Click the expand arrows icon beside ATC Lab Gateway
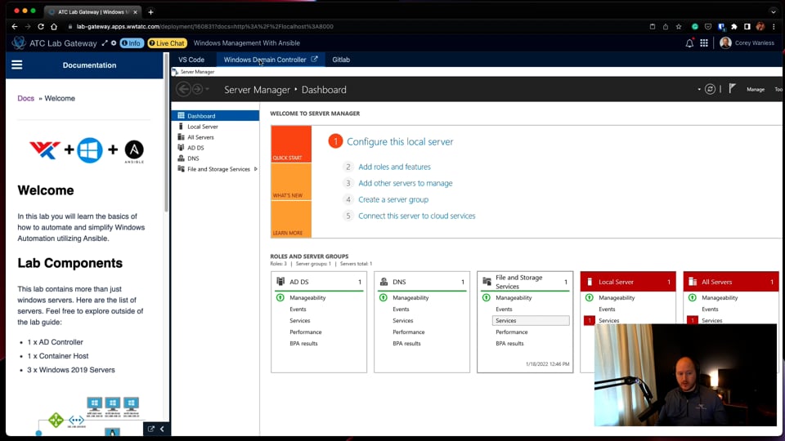 105,43
